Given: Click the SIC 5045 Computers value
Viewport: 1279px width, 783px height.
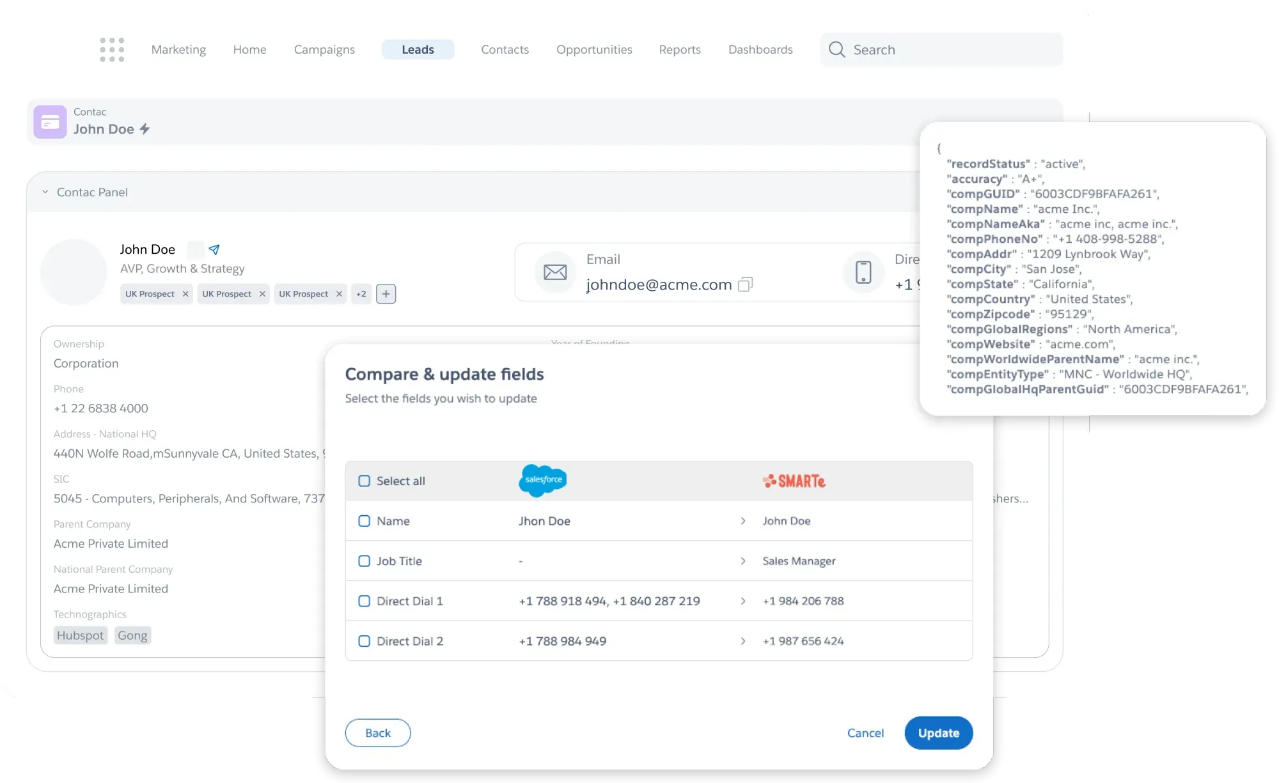Looking at the screenshot, I should [189, 499].
